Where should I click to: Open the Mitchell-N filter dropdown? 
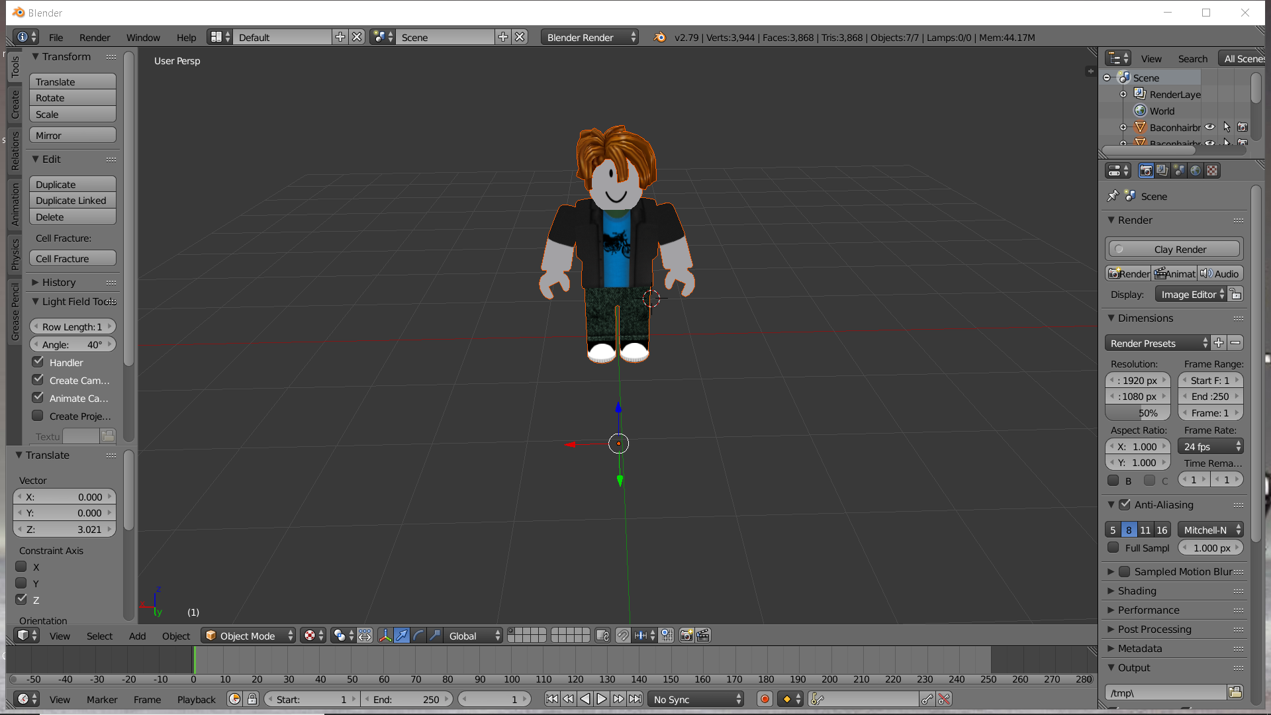(x=1211, y=530)
